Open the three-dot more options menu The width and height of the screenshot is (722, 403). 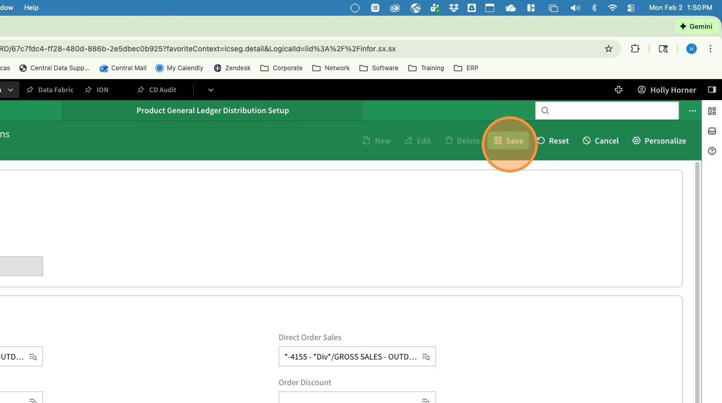(x=693, y=111)
